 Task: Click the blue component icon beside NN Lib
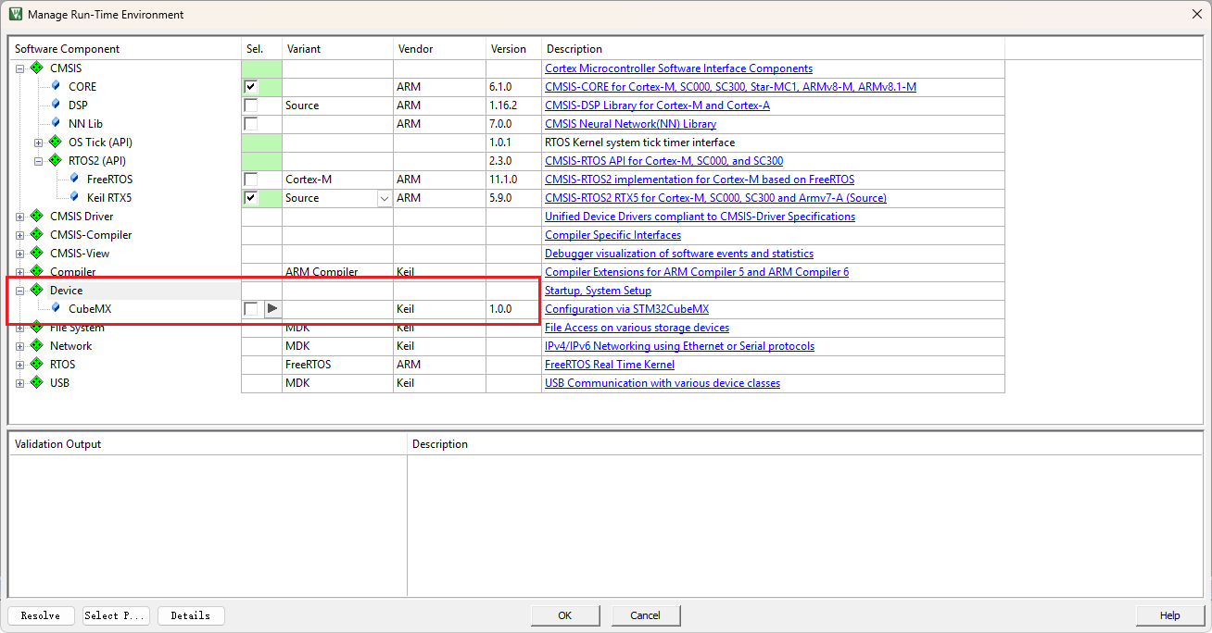point(56,123)
